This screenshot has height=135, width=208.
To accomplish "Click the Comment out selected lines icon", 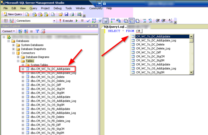I will [x=144, y=21].
